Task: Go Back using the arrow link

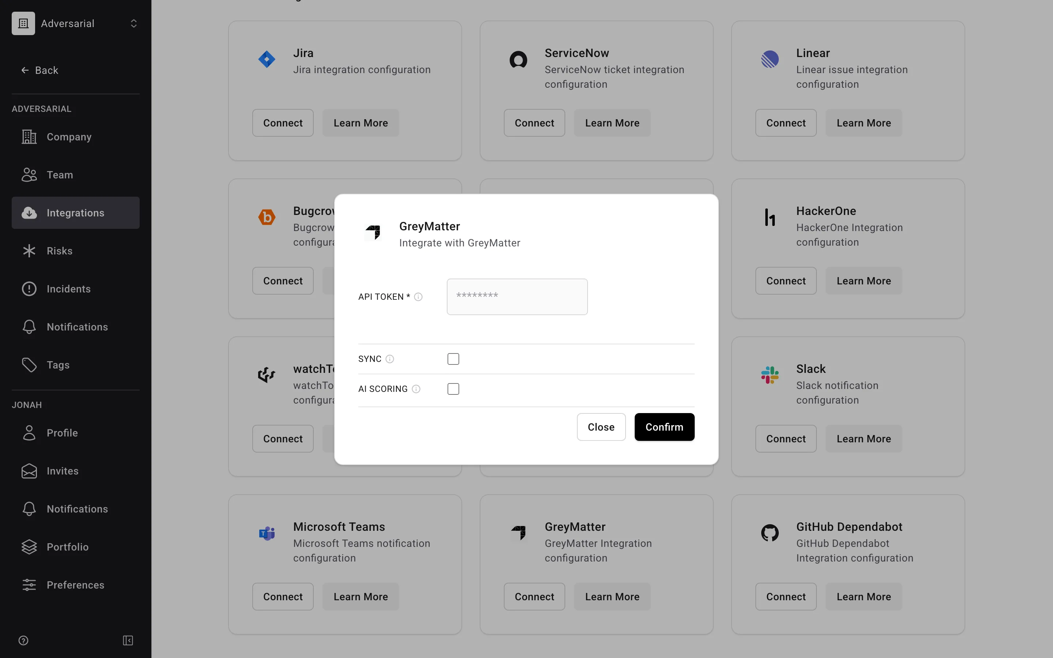Action: click(39, 70)
